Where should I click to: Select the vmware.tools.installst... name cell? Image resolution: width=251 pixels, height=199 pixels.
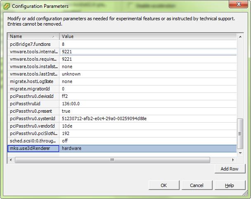(33, 66)
